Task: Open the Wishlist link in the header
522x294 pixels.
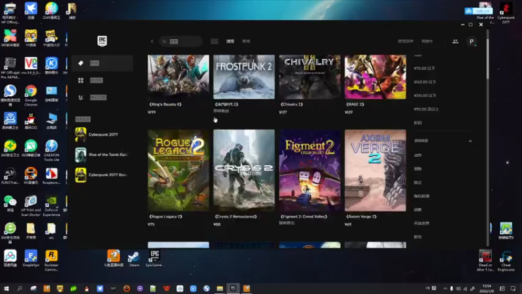Action: click(405, 41)
